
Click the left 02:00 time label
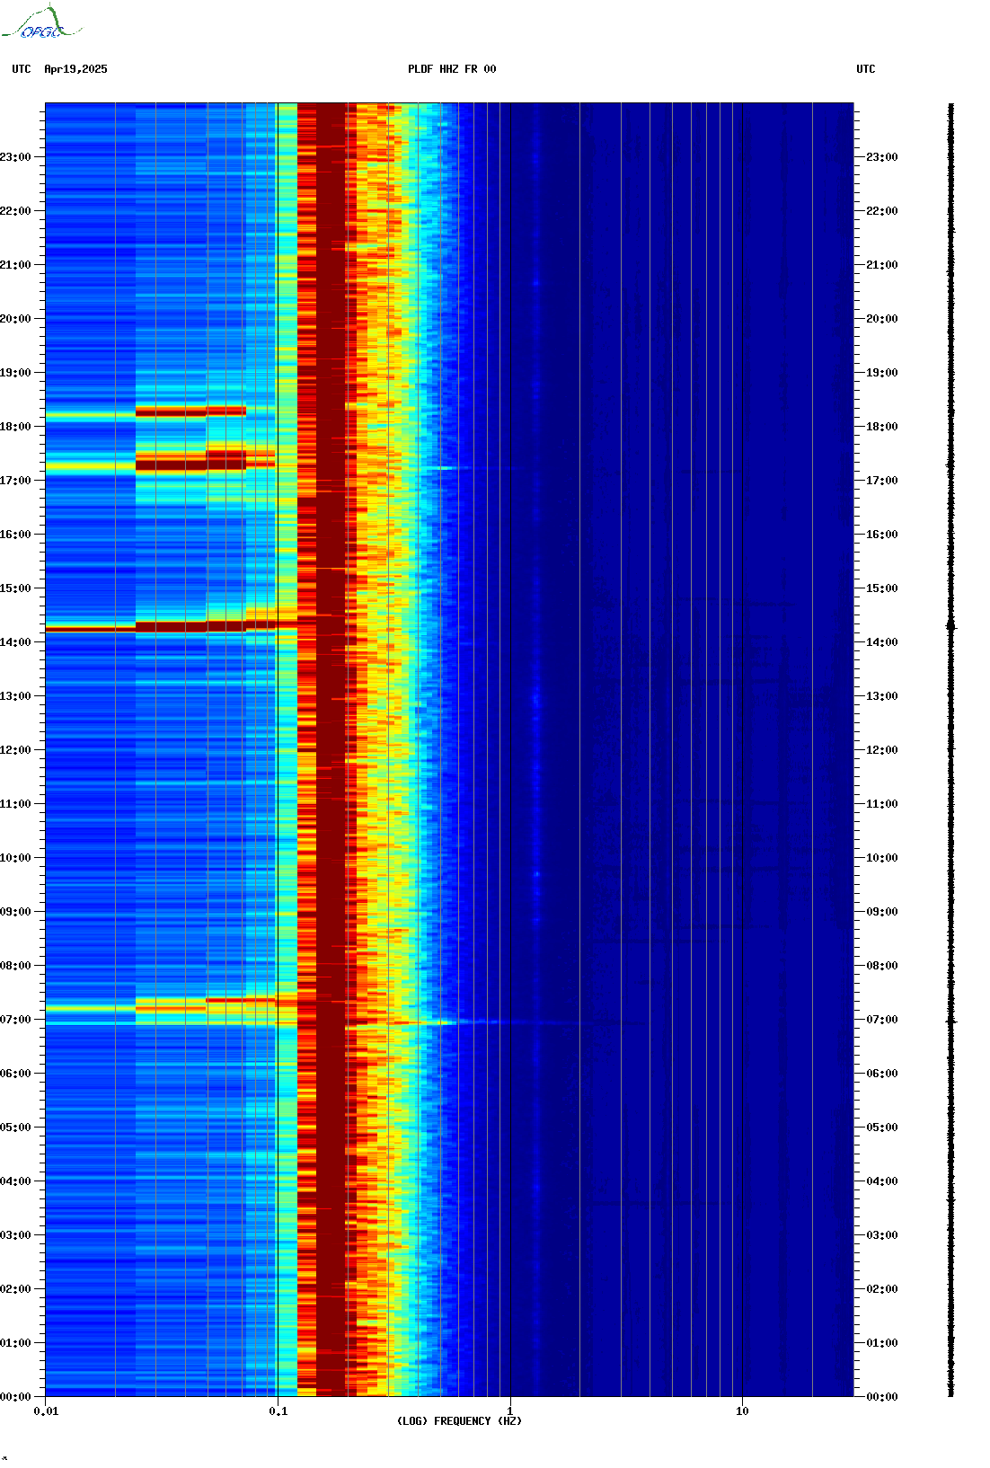point(15,1289)
